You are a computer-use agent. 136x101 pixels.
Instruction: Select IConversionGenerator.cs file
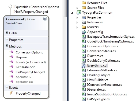(x=104, y=85)
